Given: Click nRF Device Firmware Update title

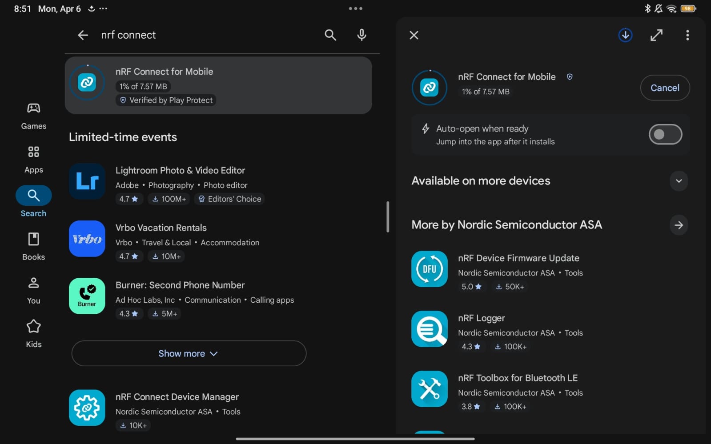Looking at the screenshot, I should click(x=518, y=258).
